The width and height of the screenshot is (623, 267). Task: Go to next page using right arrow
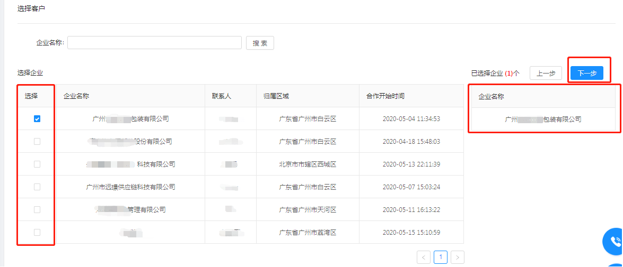point(458,257)
